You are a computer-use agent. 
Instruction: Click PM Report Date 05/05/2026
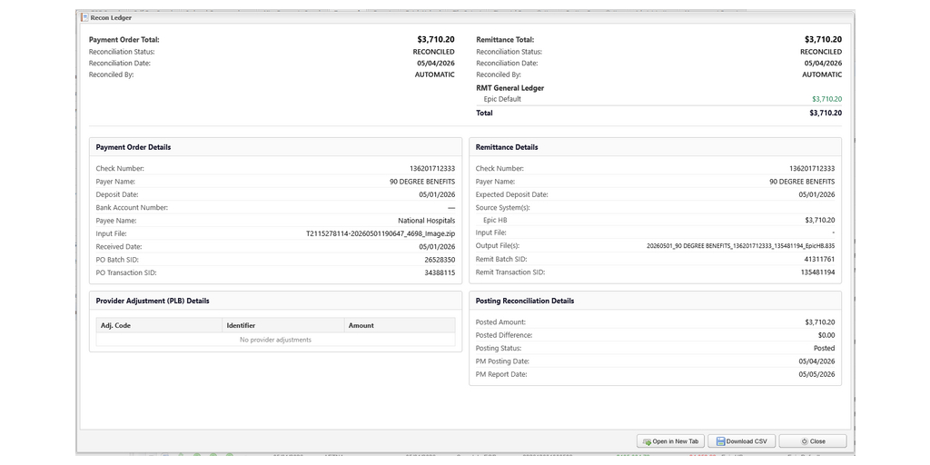pyautogui.click(x=816, y=374)
